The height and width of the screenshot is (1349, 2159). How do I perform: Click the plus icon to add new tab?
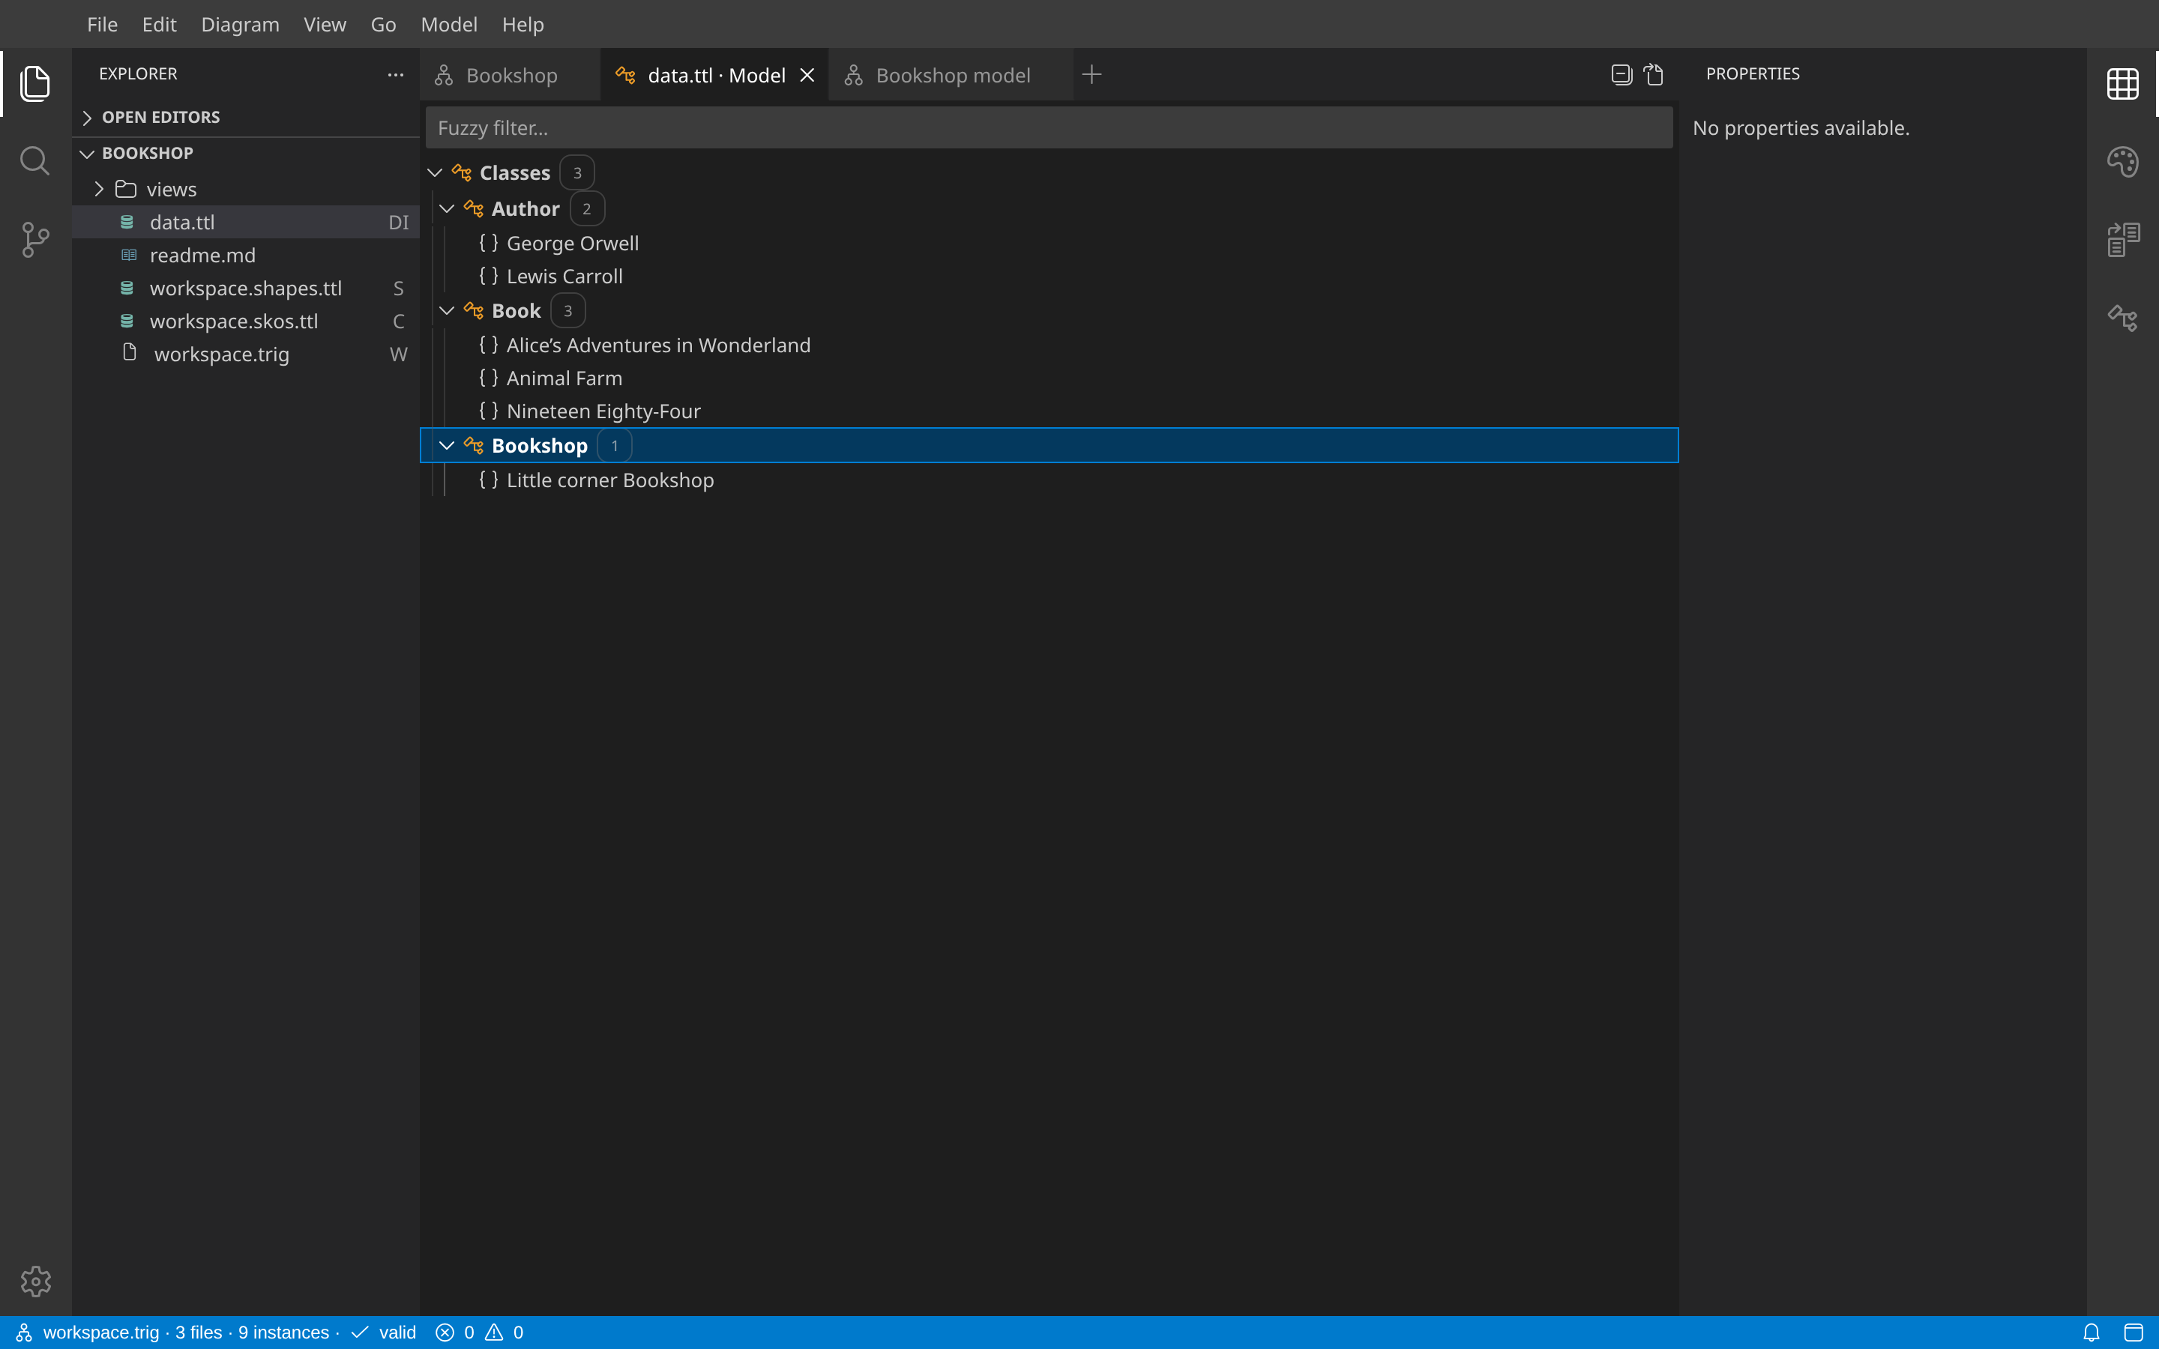[x=1091, y=75]
